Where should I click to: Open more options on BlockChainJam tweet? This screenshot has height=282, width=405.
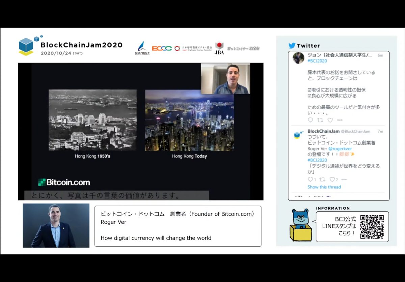[344, 180]
